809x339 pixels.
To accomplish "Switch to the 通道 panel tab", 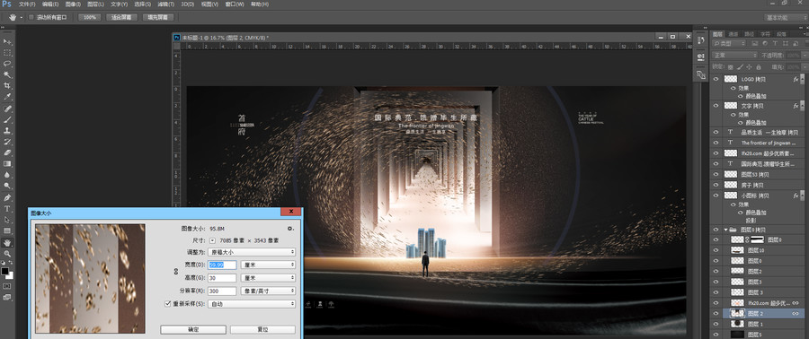I will [733, 33].
